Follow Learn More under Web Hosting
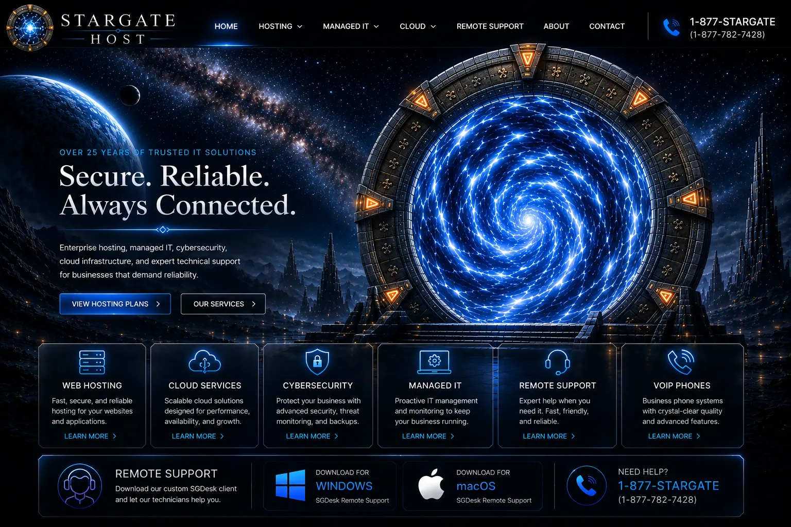Viewport: 791px width, 527px height. tap(91, 436)
